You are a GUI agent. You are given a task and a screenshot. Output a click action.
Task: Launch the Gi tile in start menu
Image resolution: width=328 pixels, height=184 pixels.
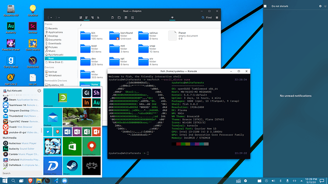87,93
